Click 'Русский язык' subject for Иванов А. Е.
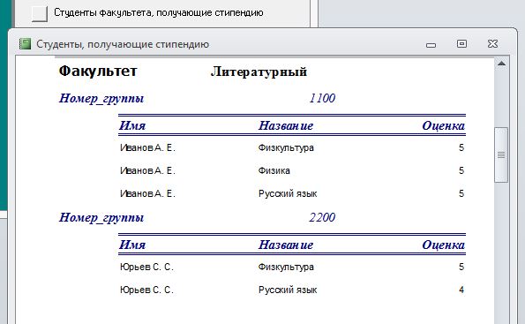 pos(288,193)
